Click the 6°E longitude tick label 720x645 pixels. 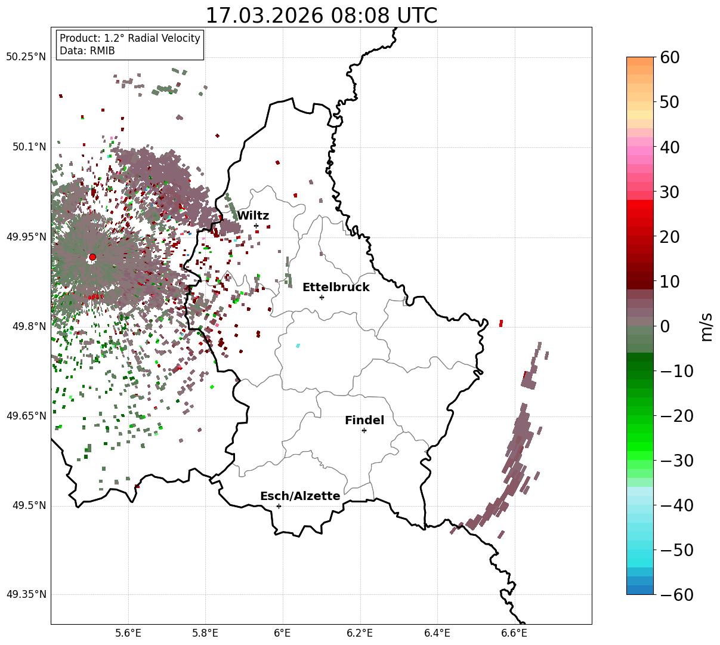[x=283, y=633]
